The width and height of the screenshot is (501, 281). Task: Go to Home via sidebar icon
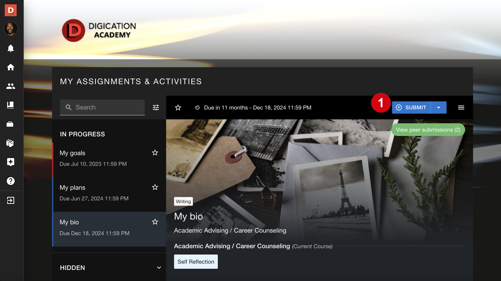tap(11, 67)
